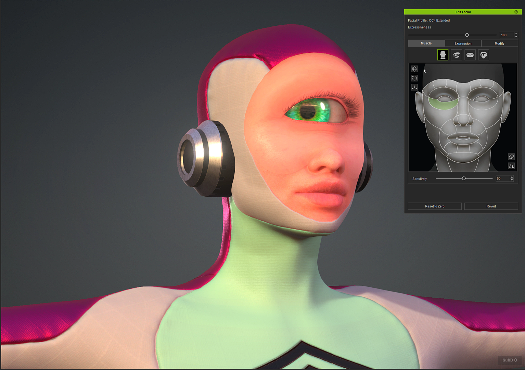The image size is (525, 370).
Task: Click the Sensitivity value field showing 50
Action: (x=503, y=178)
